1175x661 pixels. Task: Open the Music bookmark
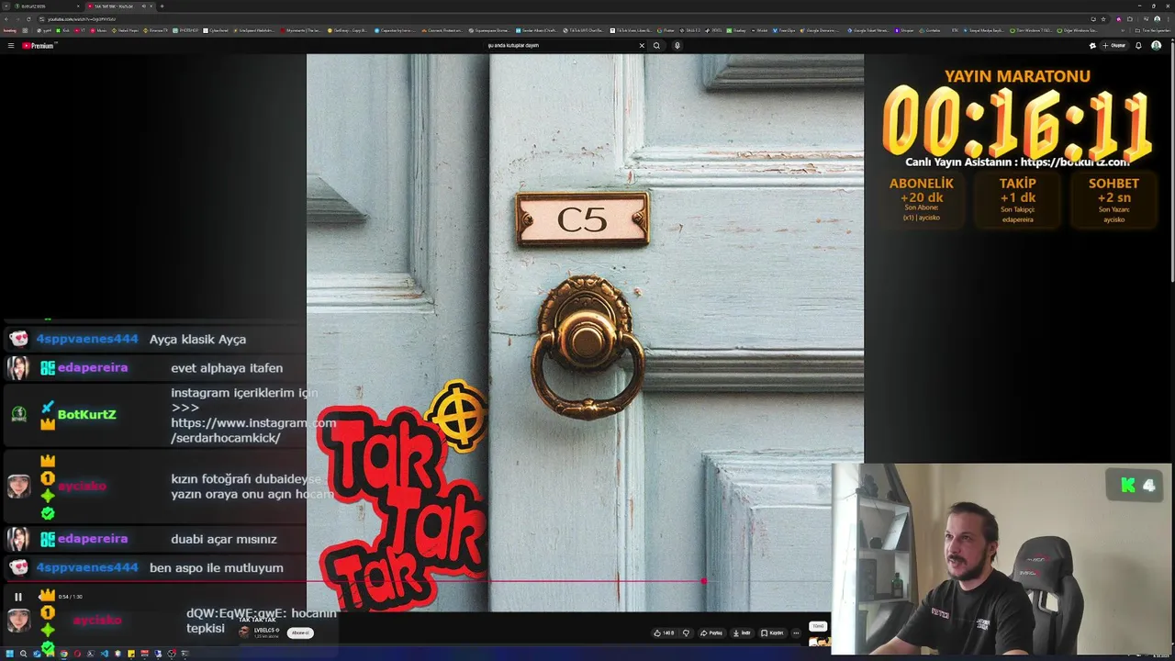[x=99, y=30]
